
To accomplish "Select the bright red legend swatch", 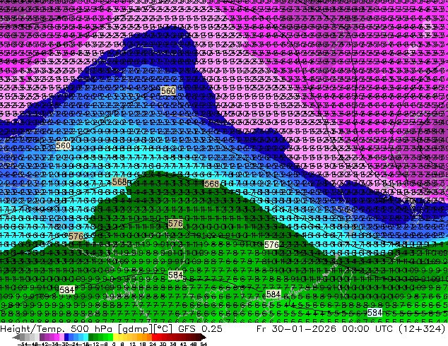I will [x=154, y=338].
